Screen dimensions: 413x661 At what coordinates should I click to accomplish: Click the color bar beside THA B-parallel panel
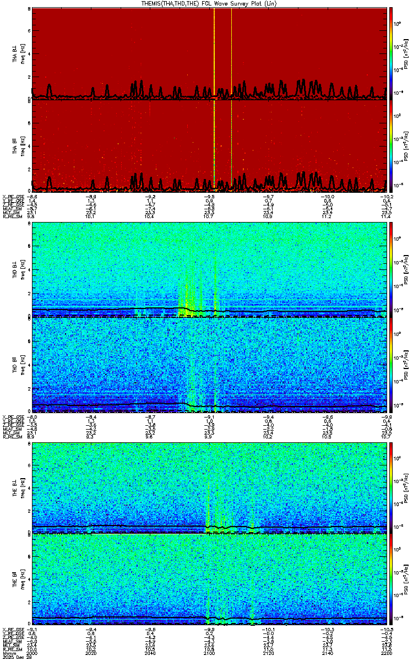(x=392, y=145)
